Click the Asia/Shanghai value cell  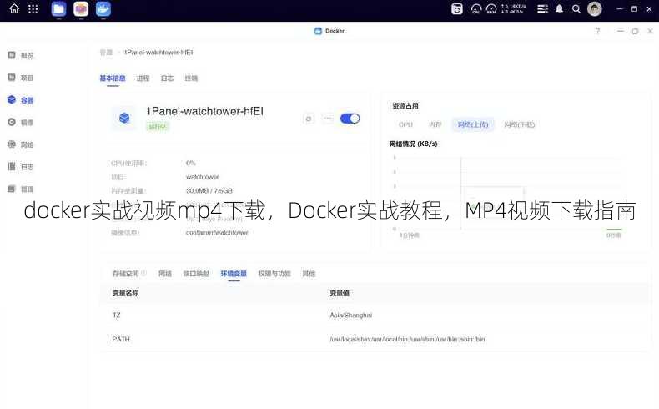(351, 316)
